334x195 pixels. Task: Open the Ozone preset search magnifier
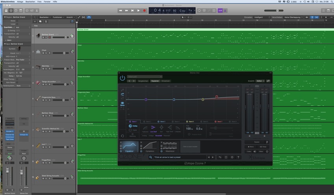(150, 157)
